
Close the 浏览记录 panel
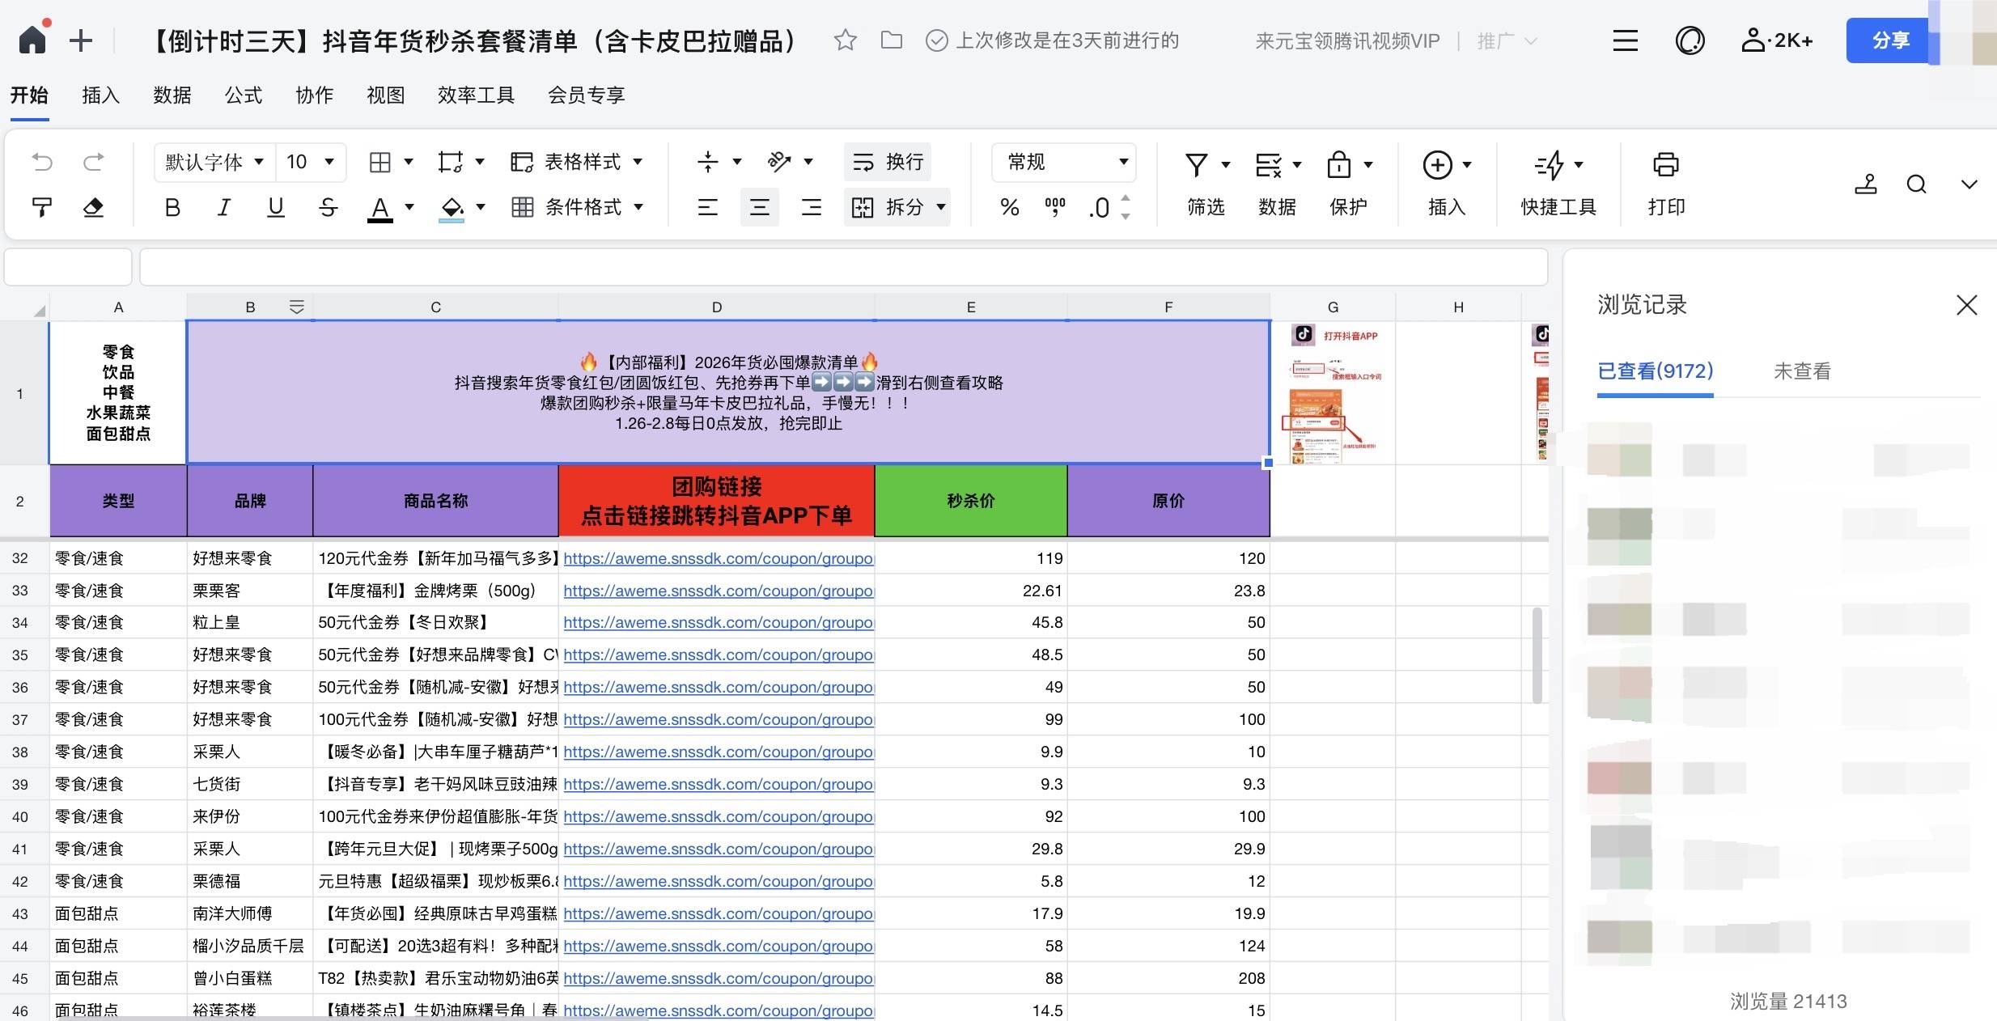click(1968, 305)
